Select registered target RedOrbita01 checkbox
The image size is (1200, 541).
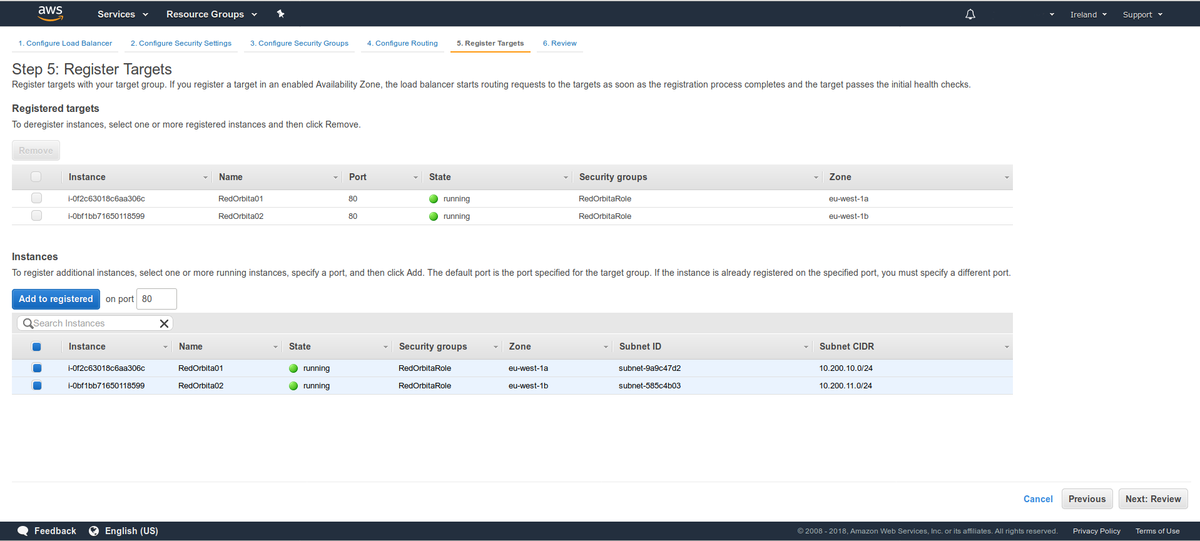(36, 198)
